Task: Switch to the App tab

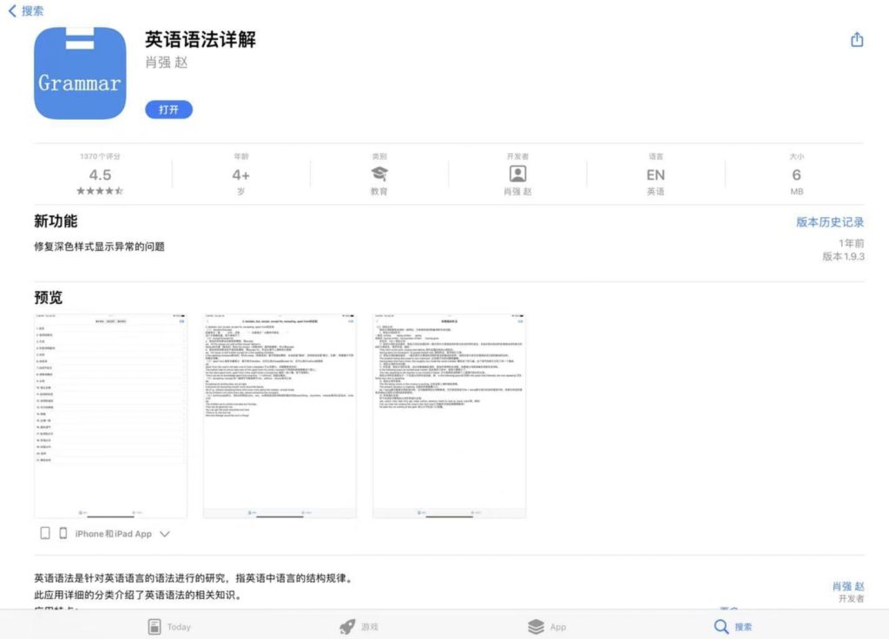Action: tap(547, 626)
